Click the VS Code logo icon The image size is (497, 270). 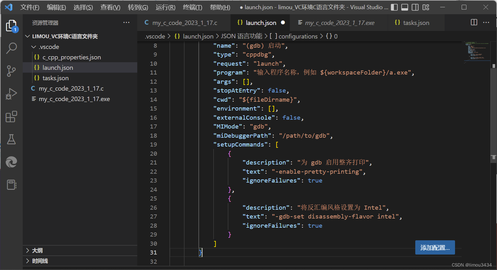coord(9,7)
